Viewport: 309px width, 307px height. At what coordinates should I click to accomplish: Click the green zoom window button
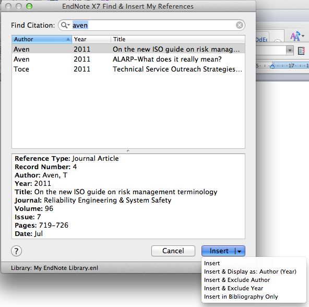[29, 6]
